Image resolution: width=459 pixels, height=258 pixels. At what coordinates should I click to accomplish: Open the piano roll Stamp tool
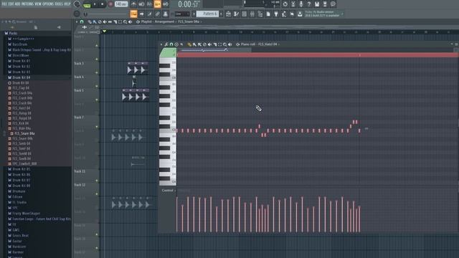176,44
